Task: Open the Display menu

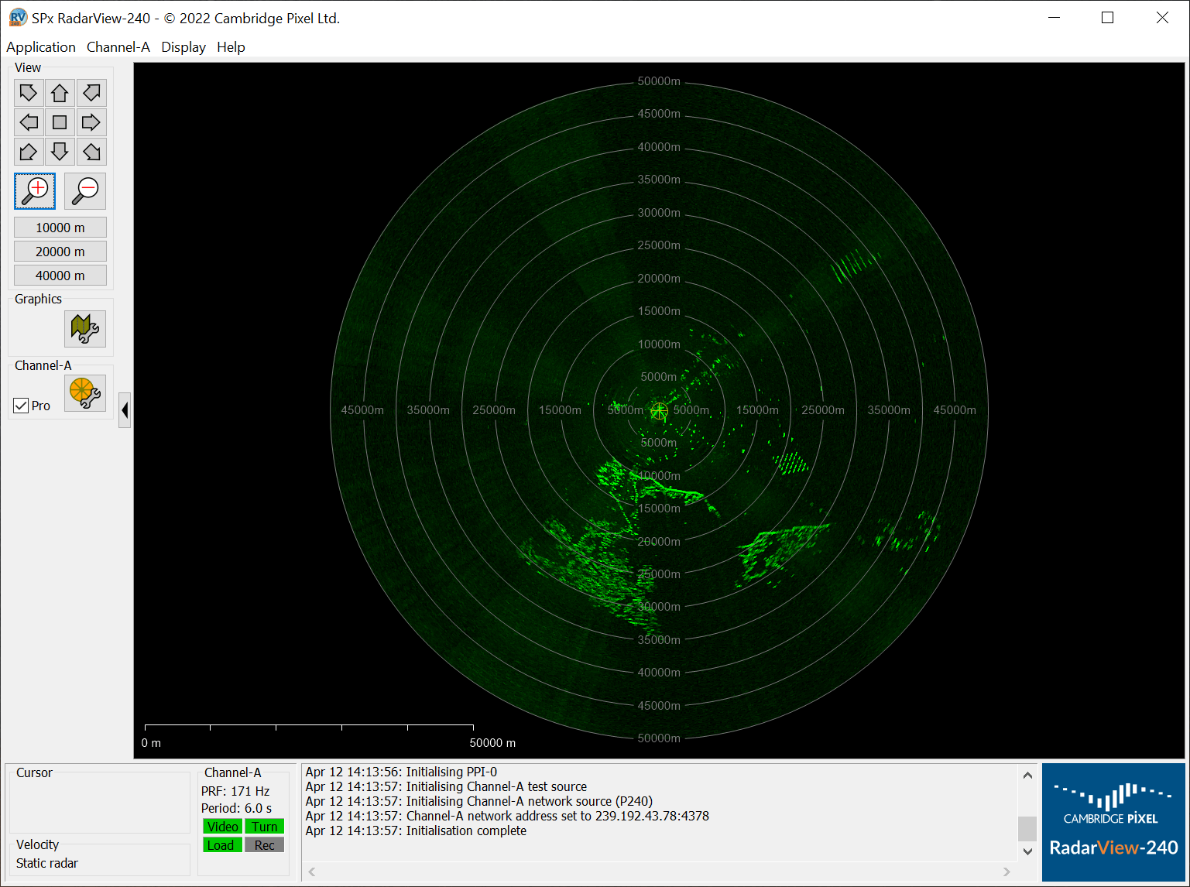Action: click(x=183, y=47)
